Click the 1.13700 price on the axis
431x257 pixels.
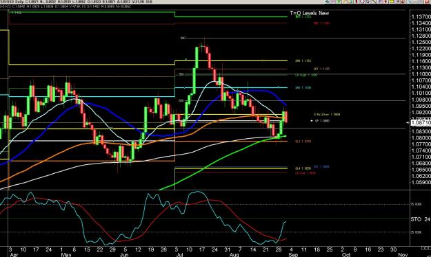(x=421, y=17)
